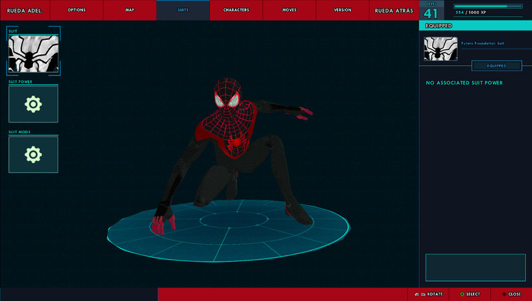Viewport: 532px width, 301px height.
Task: Click the empty description box
Action: pyautogui.click(x=475, y=267)
